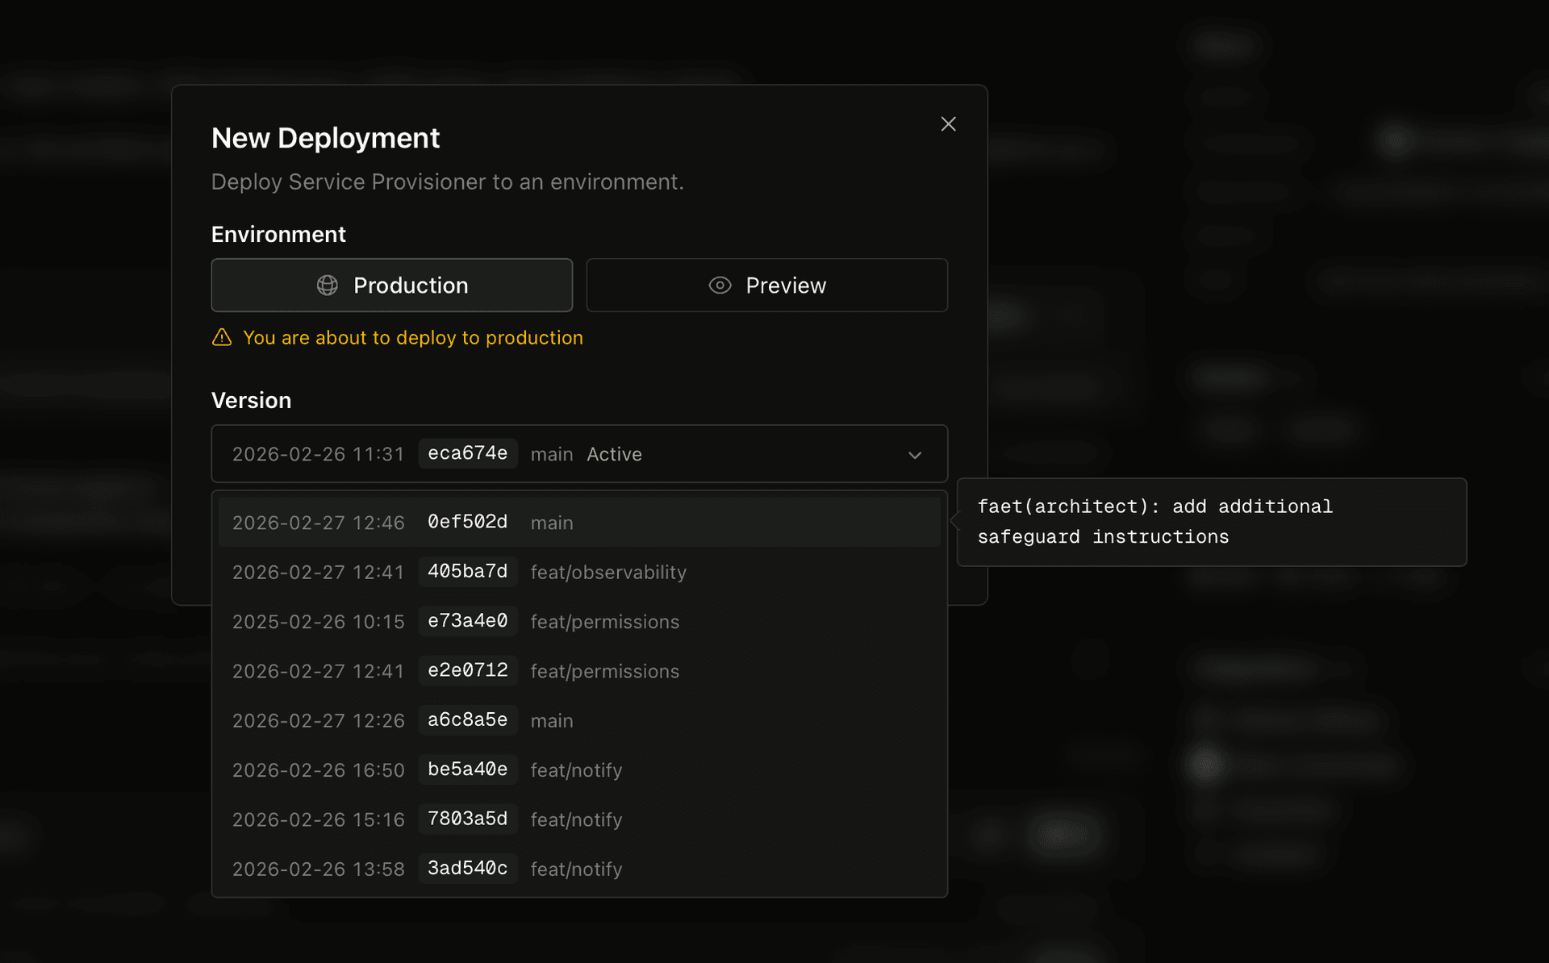This screenshot has width=1549, height=963.
Task: Click the eye icon on the Preview button
Action: (x=719, y=285)
